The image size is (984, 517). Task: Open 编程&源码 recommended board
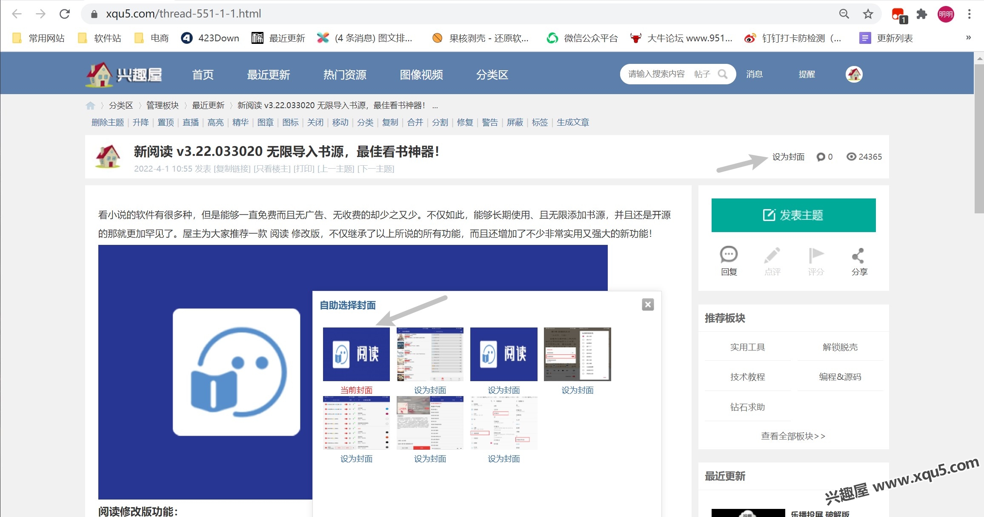840,377
